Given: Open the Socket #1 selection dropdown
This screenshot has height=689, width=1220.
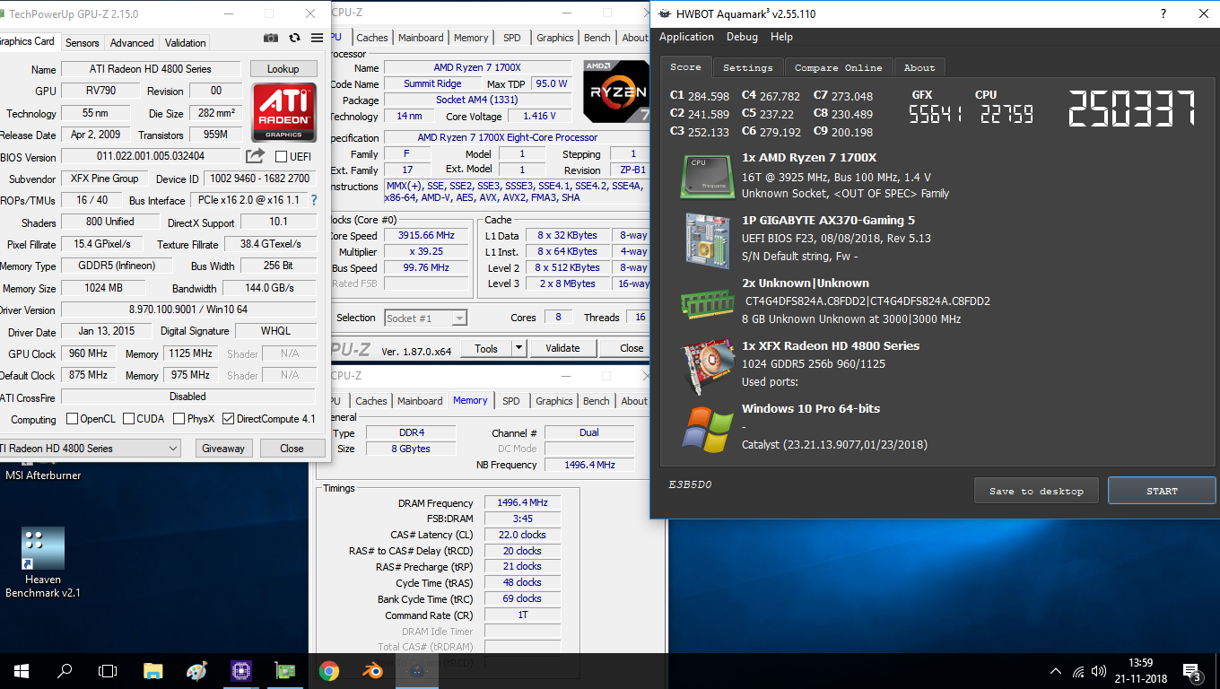Looking at the screenshot, I should 425,318.
